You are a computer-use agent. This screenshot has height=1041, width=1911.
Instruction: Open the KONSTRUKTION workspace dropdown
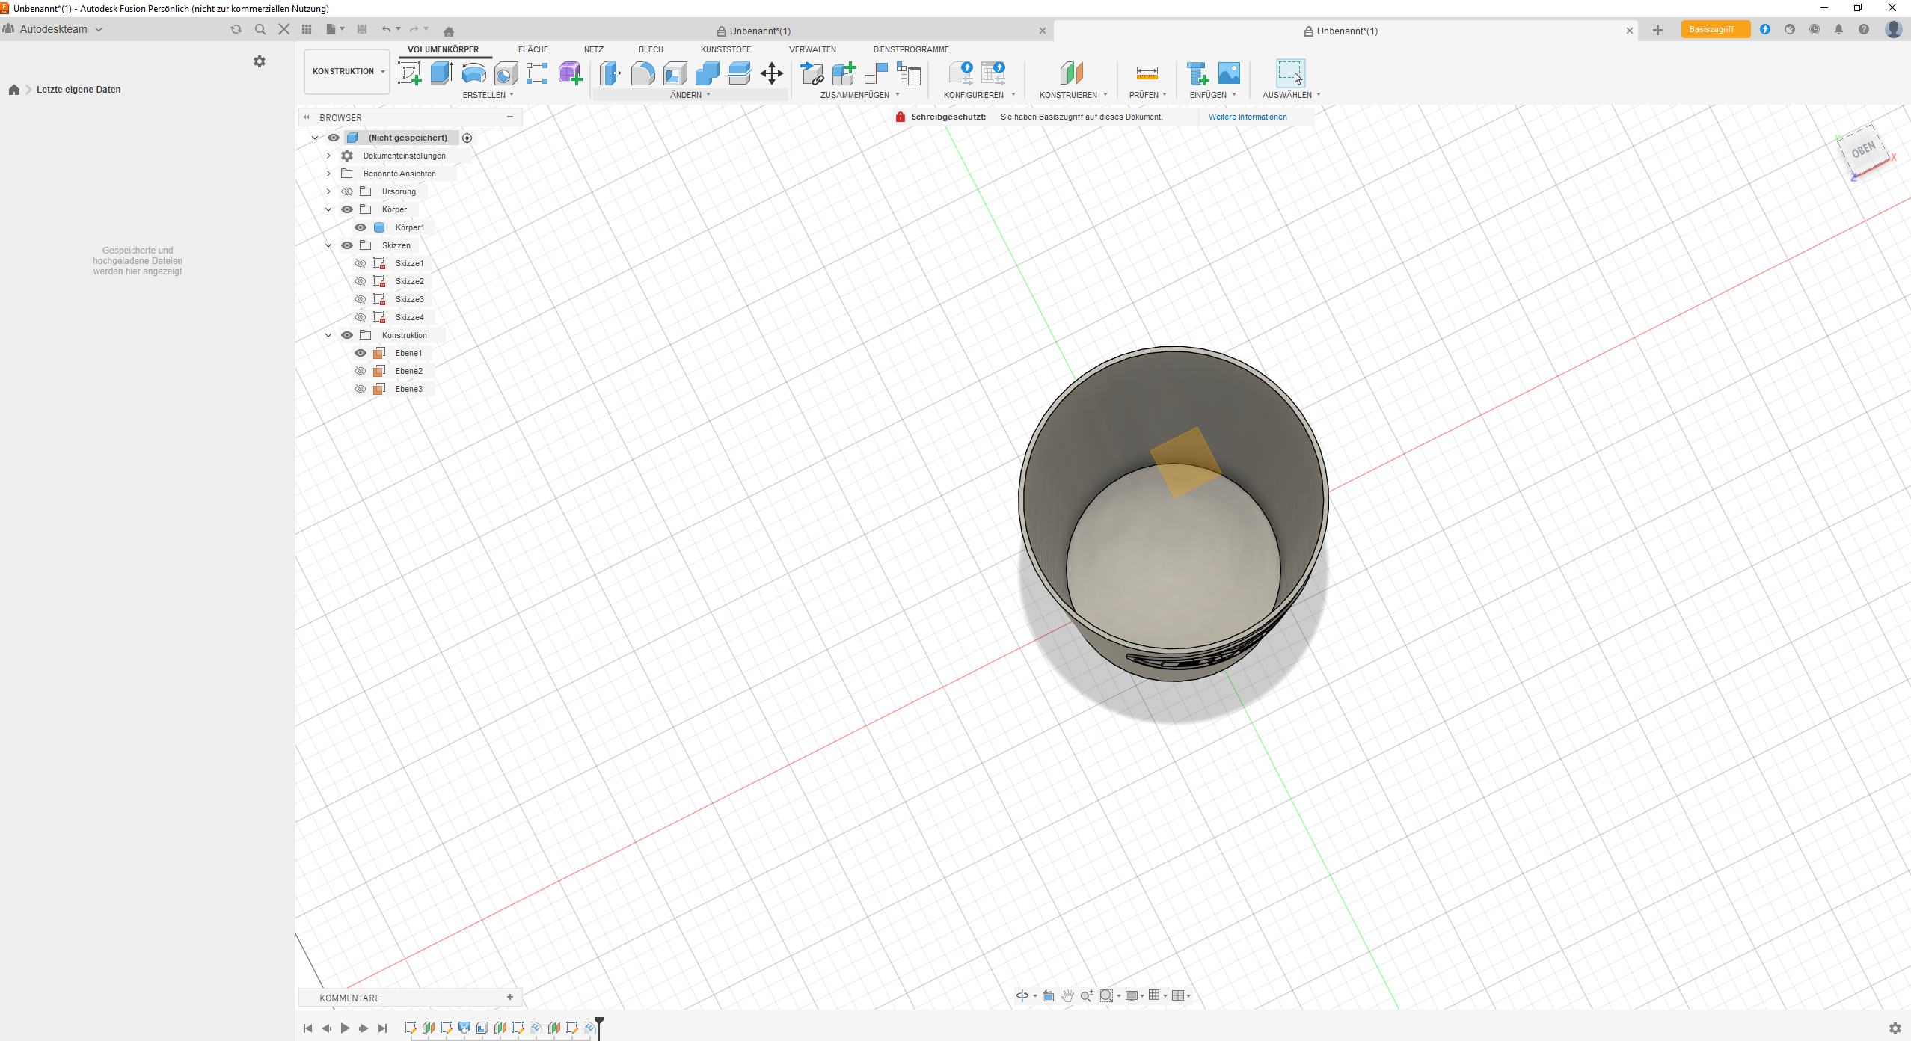[347, 72]
